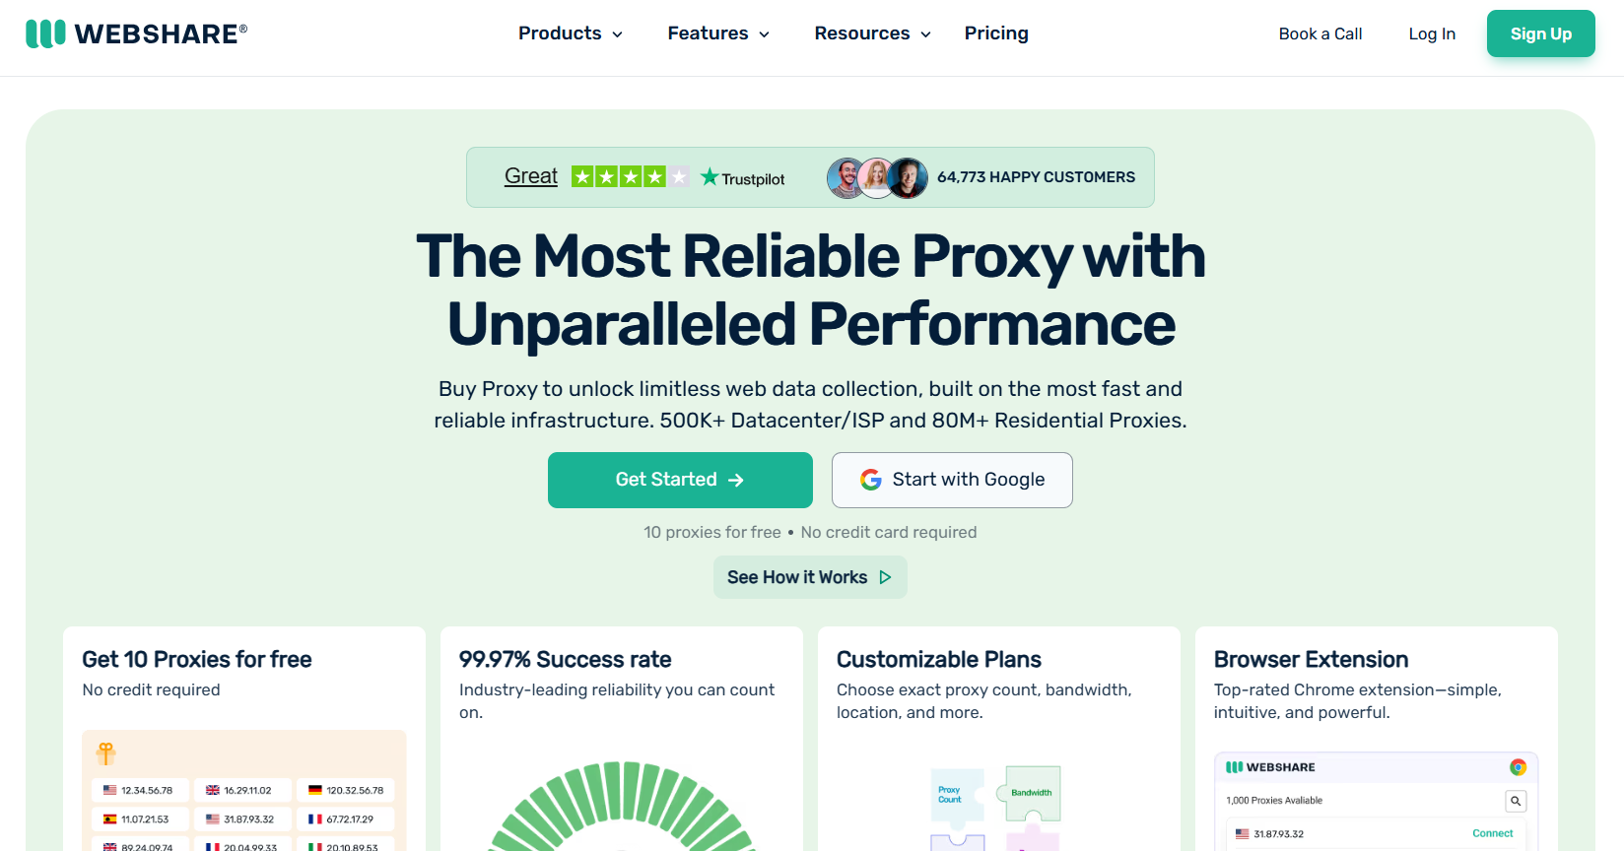Click the Chrome icon in the extension preview

[1518, 767]
